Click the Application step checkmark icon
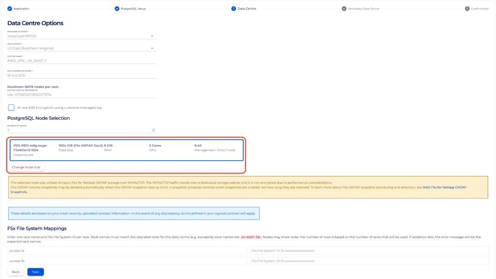496x279 pixels. tap(10, 9)
